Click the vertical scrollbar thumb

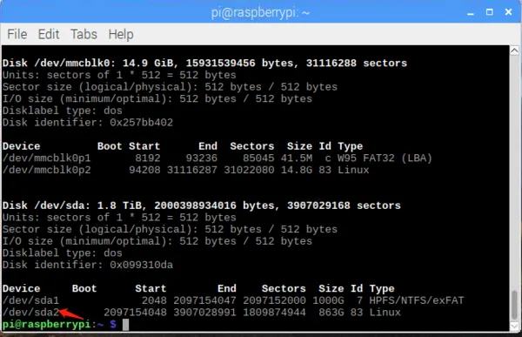point(514,305)
